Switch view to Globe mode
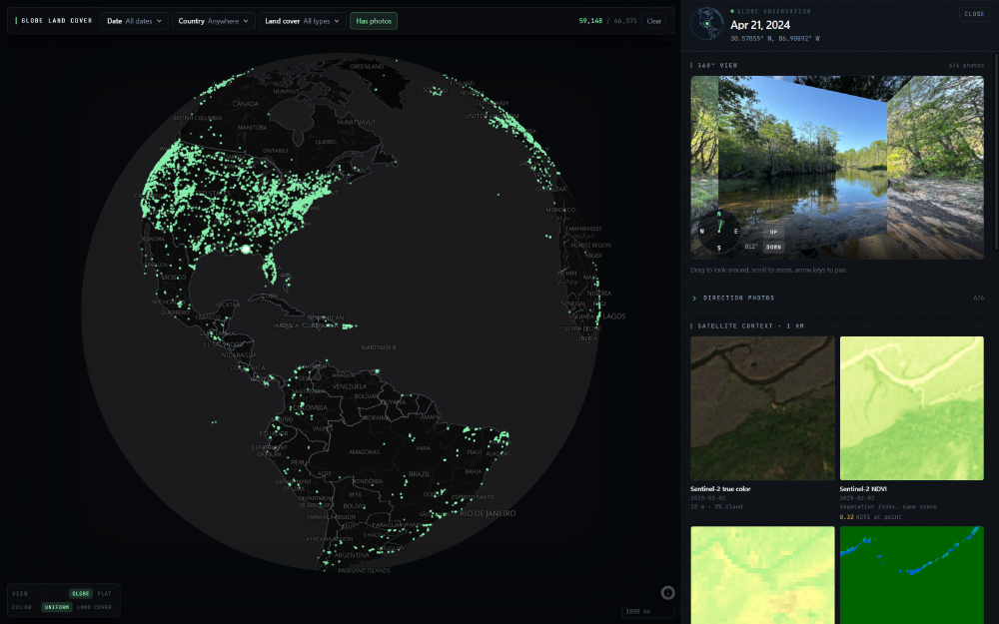 81,593
